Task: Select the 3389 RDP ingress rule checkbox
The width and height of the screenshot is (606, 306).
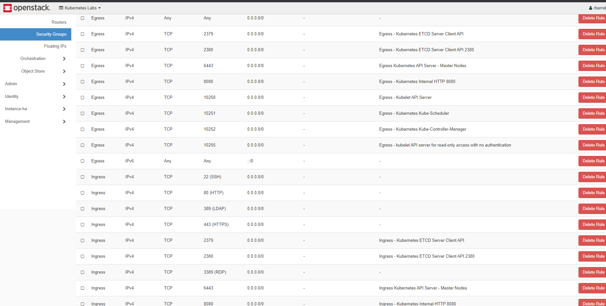Action: 82,272
